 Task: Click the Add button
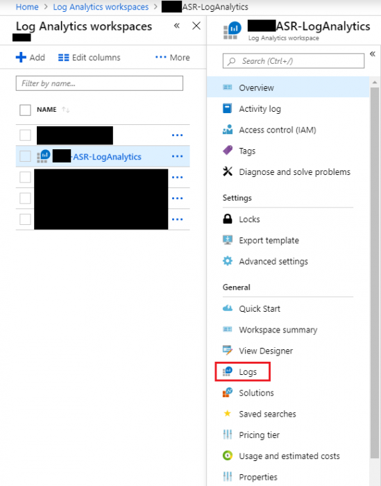(x=31, y=58)
